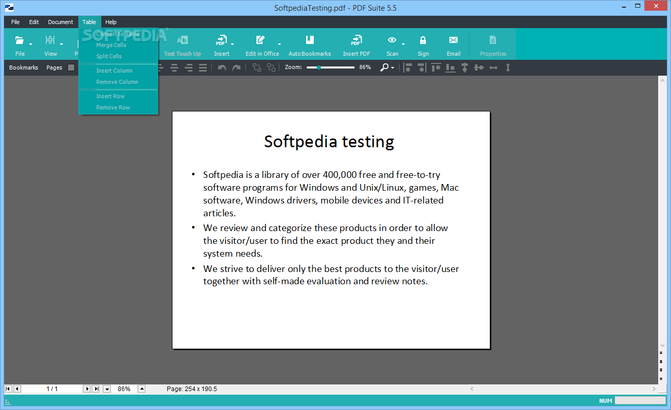Choose Remove Column menu entry

[x=118, y=82]
